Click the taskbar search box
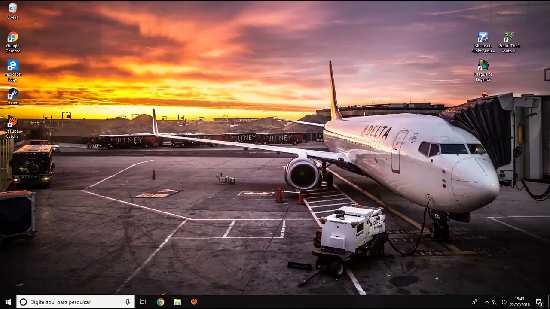The height and width of the screenshot is (309, 550). pyautogui.click(x=76, y=302)
